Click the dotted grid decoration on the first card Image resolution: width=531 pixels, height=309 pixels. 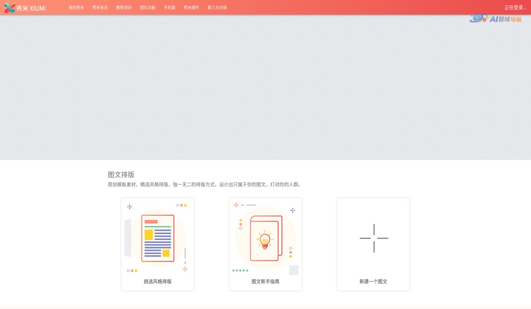click(x=127, y=238)
